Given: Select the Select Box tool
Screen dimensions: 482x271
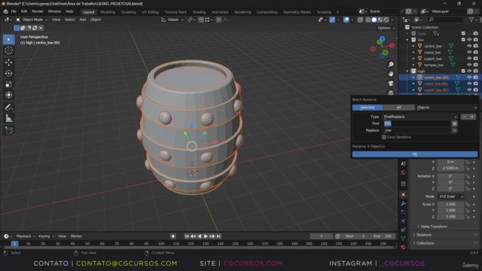Looking at the screenshot, I should click(8, 39).
